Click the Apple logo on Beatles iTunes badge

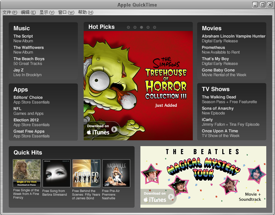coord(146,200)
